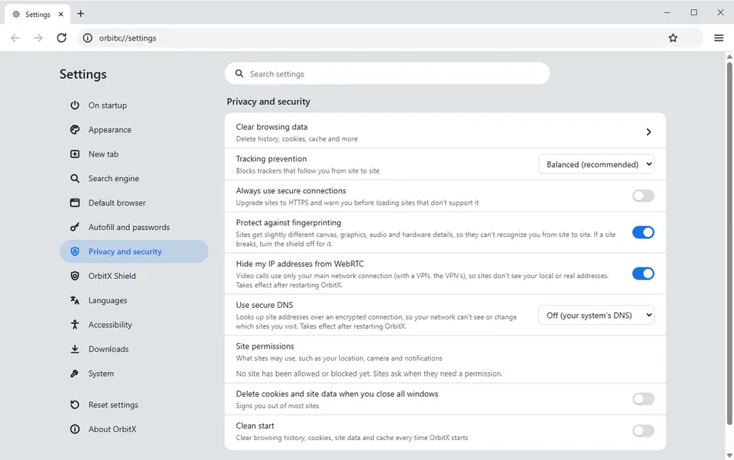The width and height of the screenshot is (734, 460).
Task: Click the Search settings input field
Action: tap(387, 73)
